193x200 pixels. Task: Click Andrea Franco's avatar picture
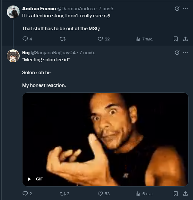coord(13,12)
